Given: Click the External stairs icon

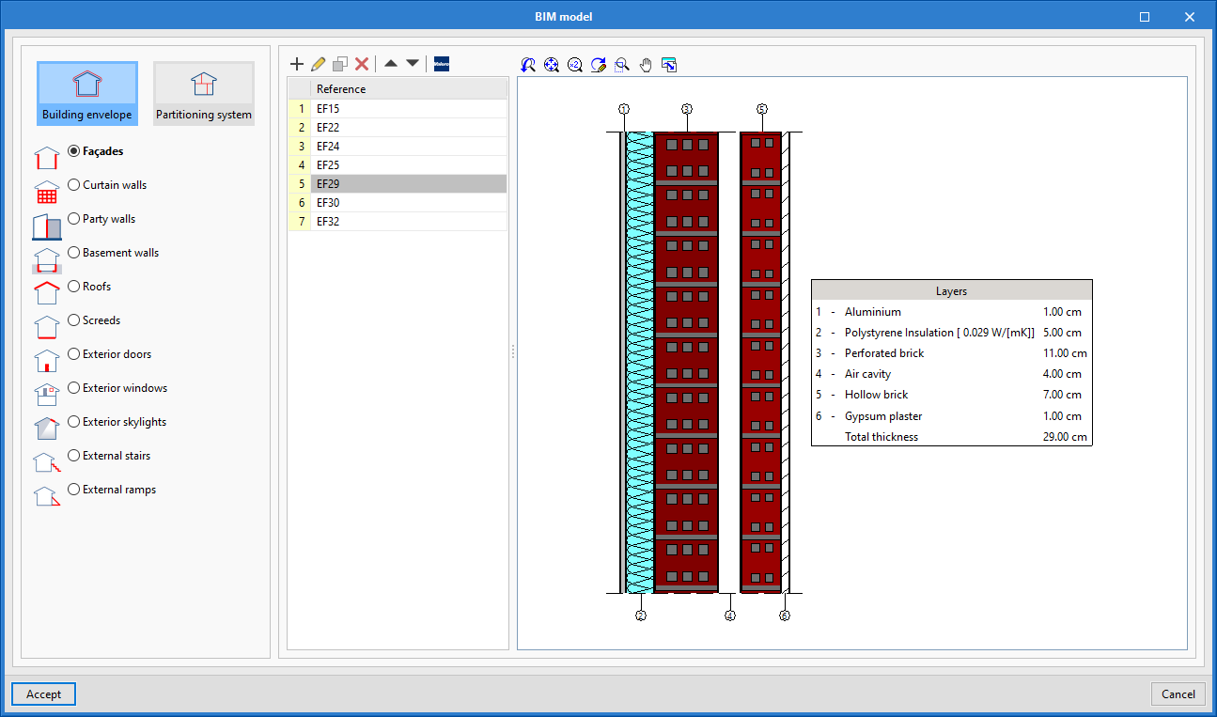Looking at the screenshot, I should (x=47, y=461).
